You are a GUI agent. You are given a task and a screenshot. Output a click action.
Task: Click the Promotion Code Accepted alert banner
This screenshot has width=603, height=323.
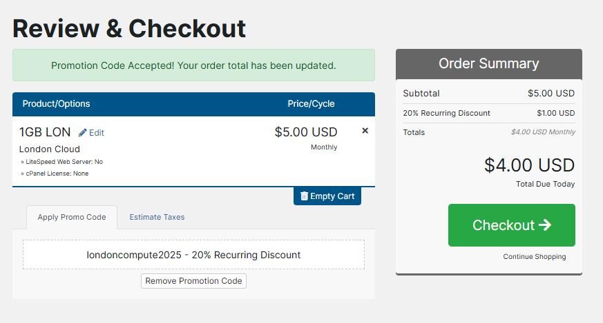193,65
